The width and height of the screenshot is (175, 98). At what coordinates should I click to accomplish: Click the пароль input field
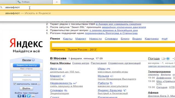(26, 79)
